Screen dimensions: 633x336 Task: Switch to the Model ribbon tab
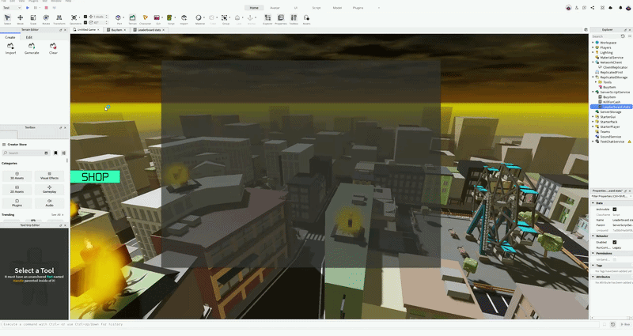337,8
